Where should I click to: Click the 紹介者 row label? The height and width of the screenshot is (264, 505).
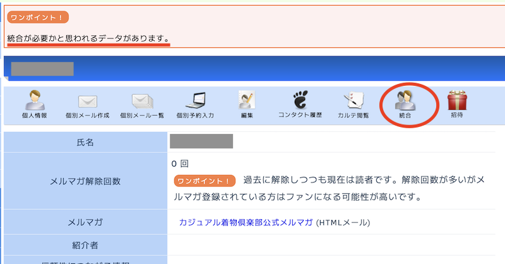(x=85, y=245)
